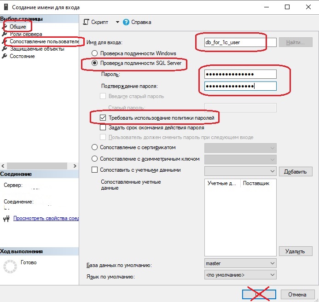Open the Состояние page

pyautogui.click(x=22, y=56)
